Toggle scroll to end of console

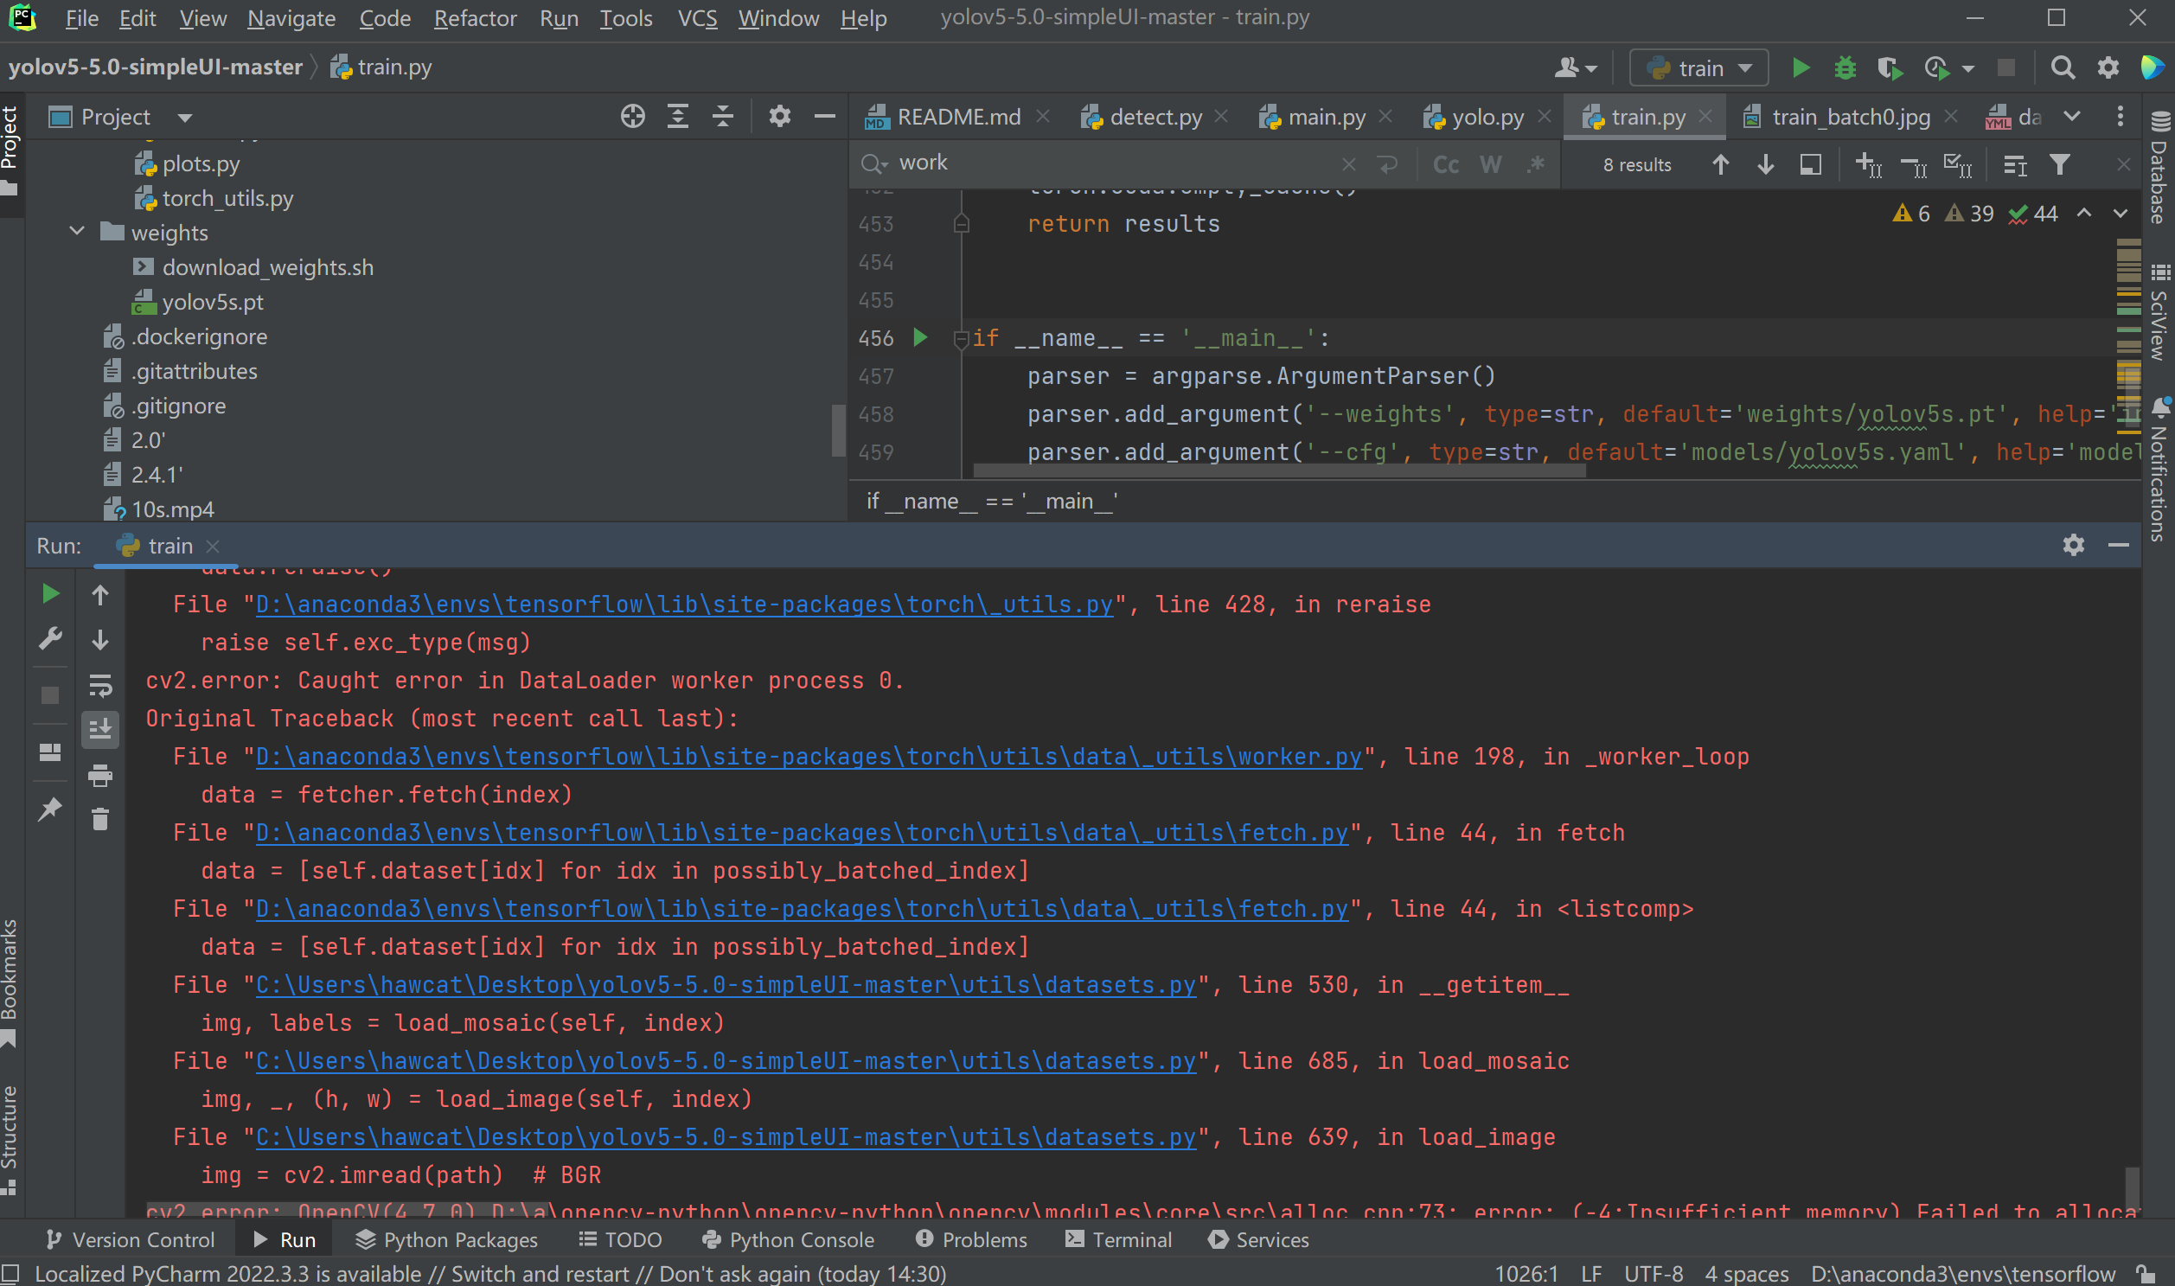click(x=99, y=730)
